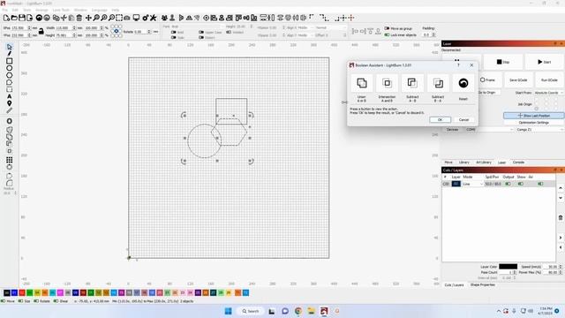Image resolution: width=565 pixels, height=318 pixels.
Task: Open Windows Start from taskbar
Action: coord(229,311)
